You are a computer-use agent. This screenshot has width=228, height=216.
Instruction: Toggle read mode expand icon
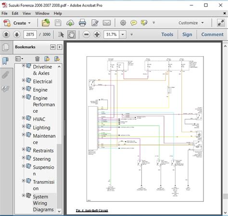tap(221, 23)
